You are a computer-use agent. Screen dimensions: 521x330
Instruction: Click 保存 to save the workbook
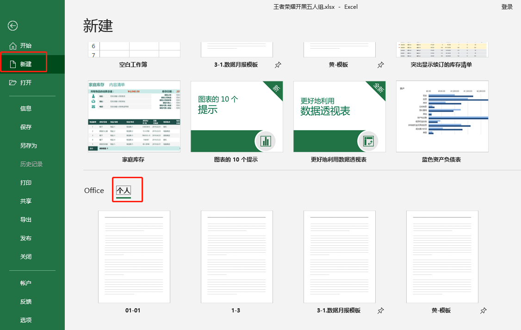[26, 126]
